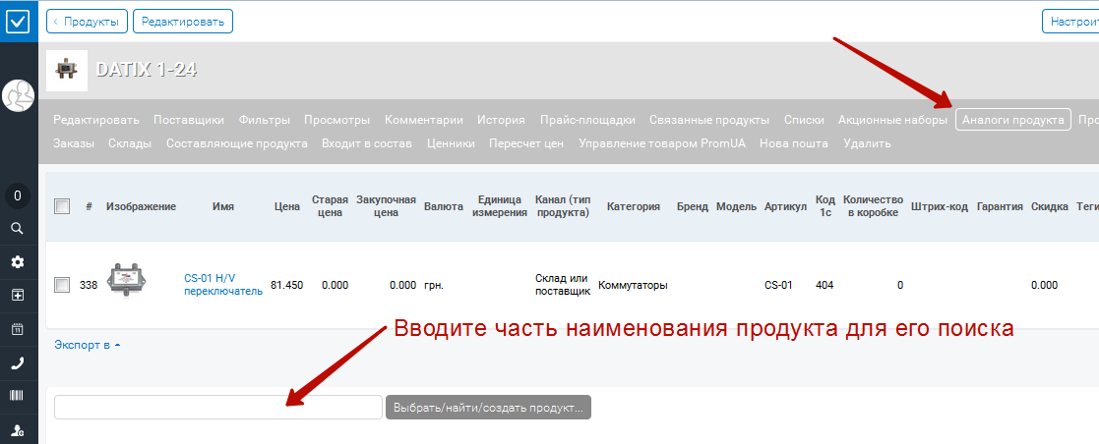Open 'CS-01 H/V переключатель' product link

click(x=223, y=284)
